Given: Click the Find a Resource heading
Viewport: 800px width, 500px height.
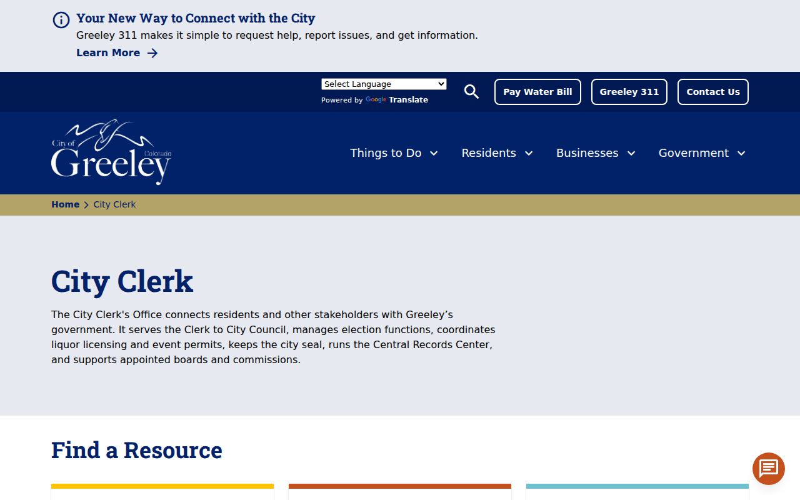Looking at the screenshot, I should coord(137,450).
